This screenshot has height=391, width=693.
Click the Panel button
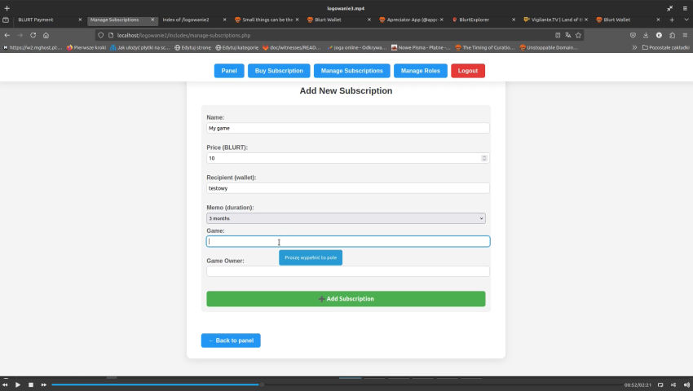(229, 71)
